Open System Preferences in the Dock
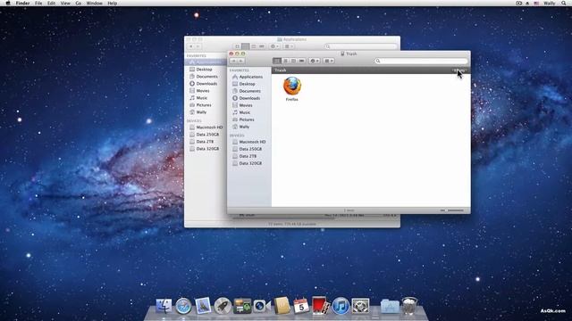 360,306
